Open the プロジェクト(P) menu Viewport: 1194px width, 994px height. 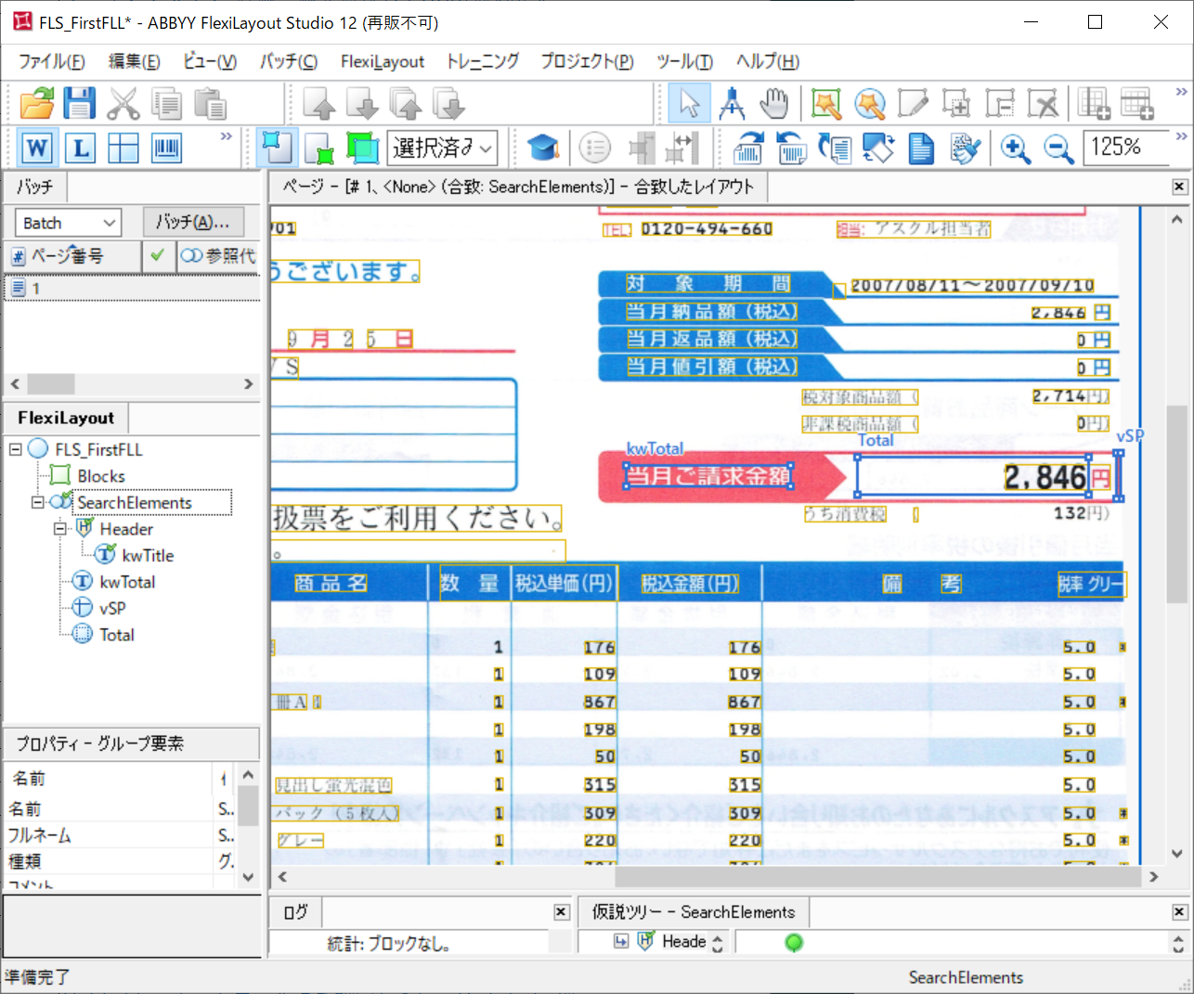click(x=587, y=61)
